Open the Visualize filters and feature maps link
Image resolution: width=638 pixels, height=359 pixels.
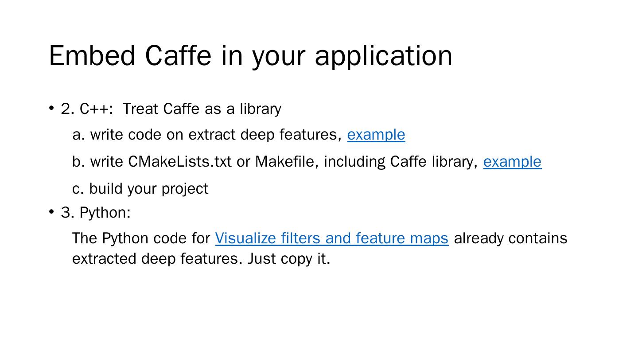331,238
